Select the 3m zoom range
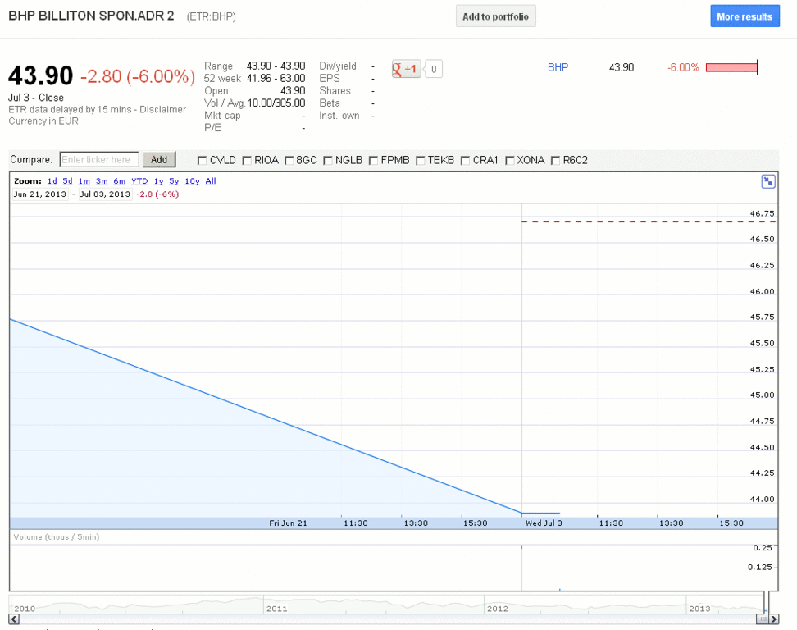 click(x=102, y=181)
